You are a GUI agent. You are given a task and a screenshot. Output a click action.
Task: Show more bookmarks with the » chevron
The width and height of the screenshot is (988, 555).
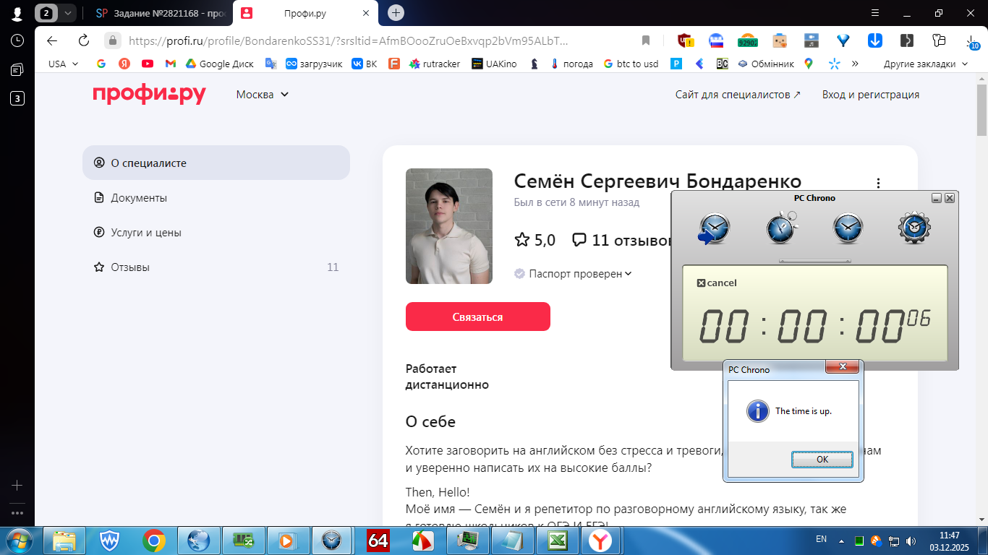[x=855, y=64]
